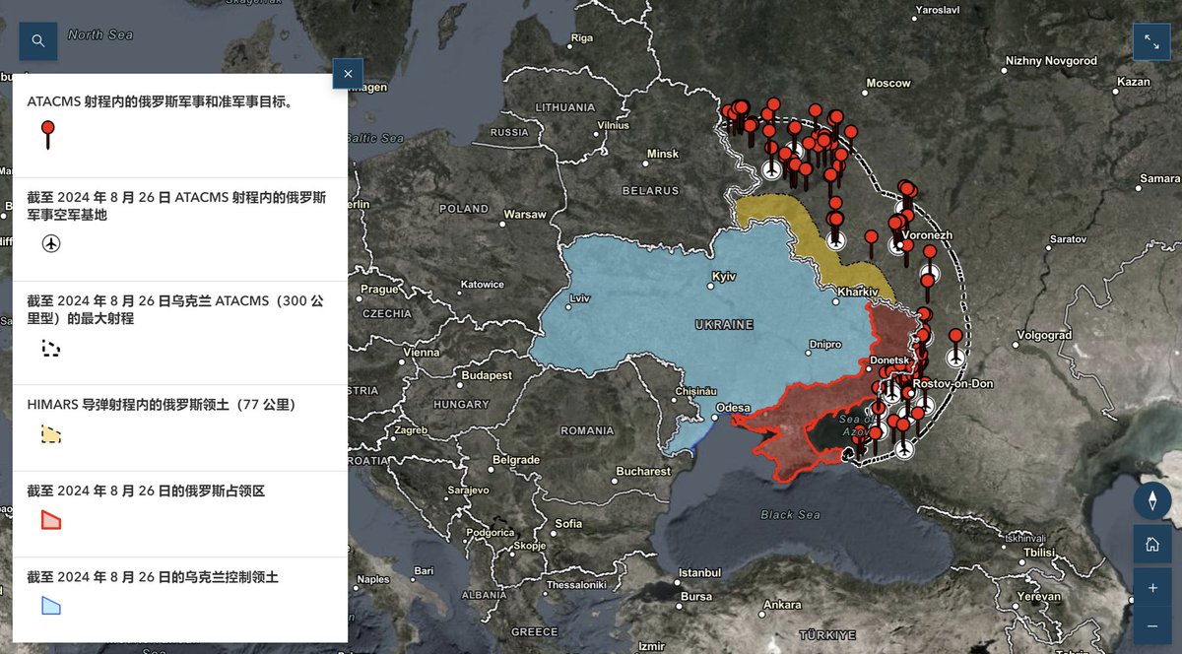The height and width of the screenshot is (654, 1182).
Task: Click the Bucharest city label
Action: click(643, 471)
